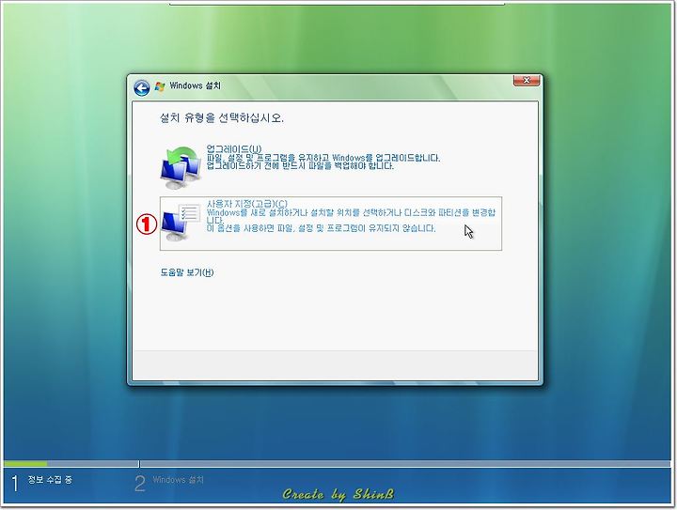Close the Windows 설치 dialog
The width and height of the screenshot is (677, 510).
point(527,80)
